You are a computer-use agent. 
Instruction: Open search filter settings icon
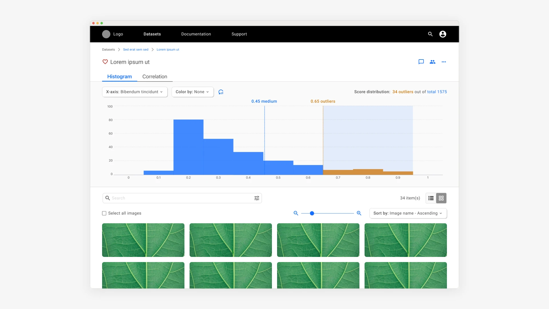click(257, 198)
